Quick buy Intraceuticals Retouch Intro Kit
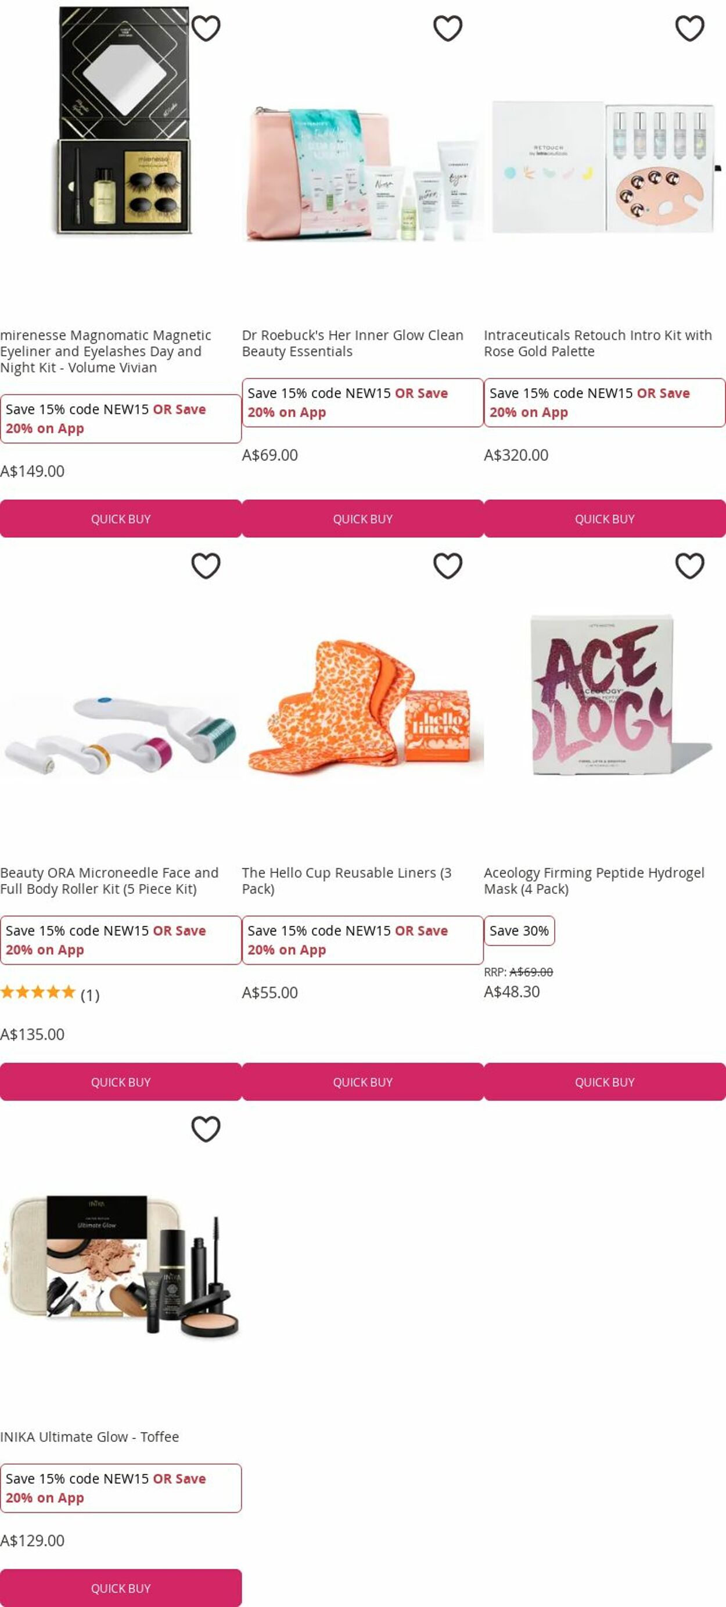Viewport: 726px width, 1607px height. 605,518
